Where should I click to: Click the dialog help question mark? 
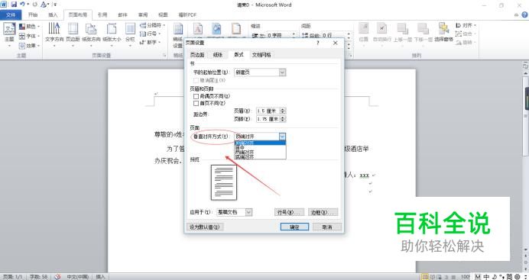click(x=317, y=43)
